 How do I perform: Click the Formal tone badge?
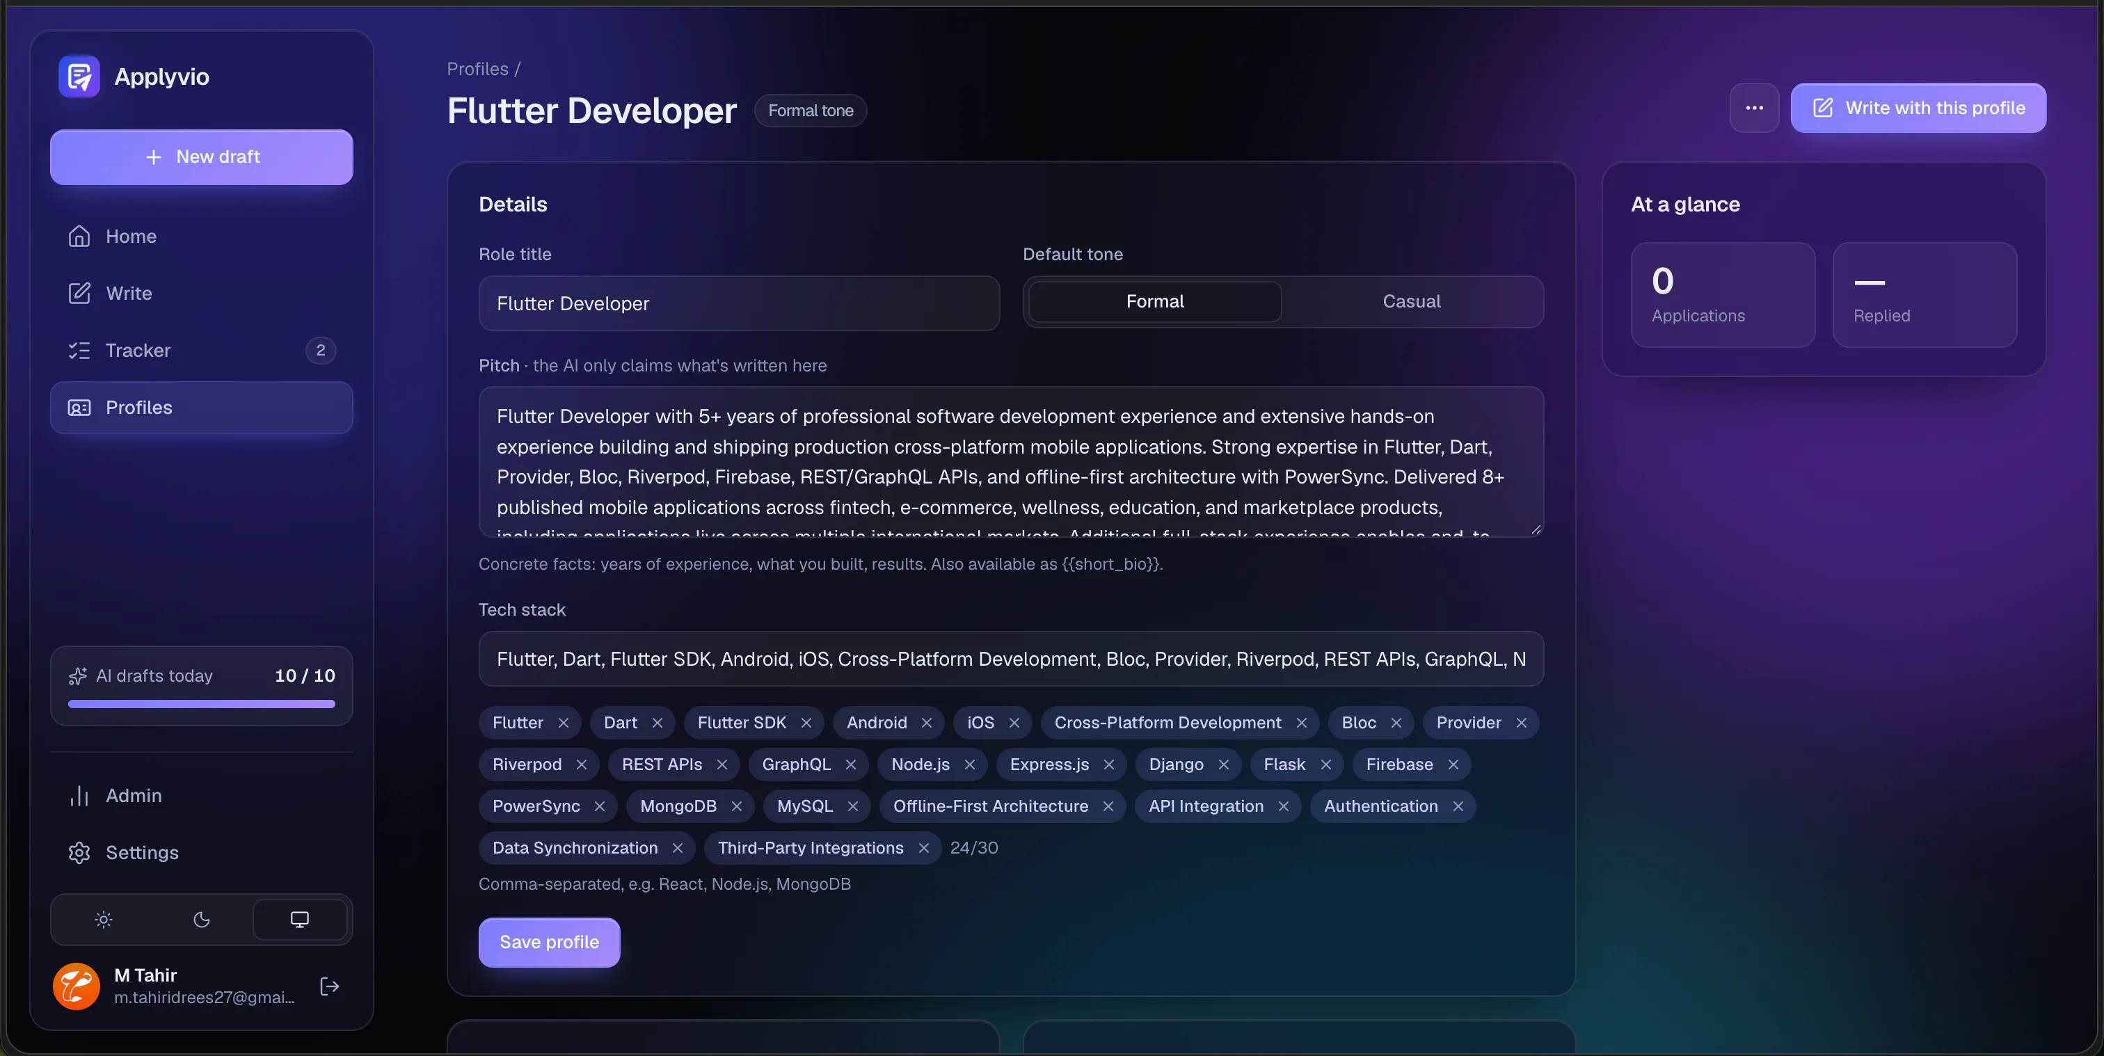(x=811, y=110)
